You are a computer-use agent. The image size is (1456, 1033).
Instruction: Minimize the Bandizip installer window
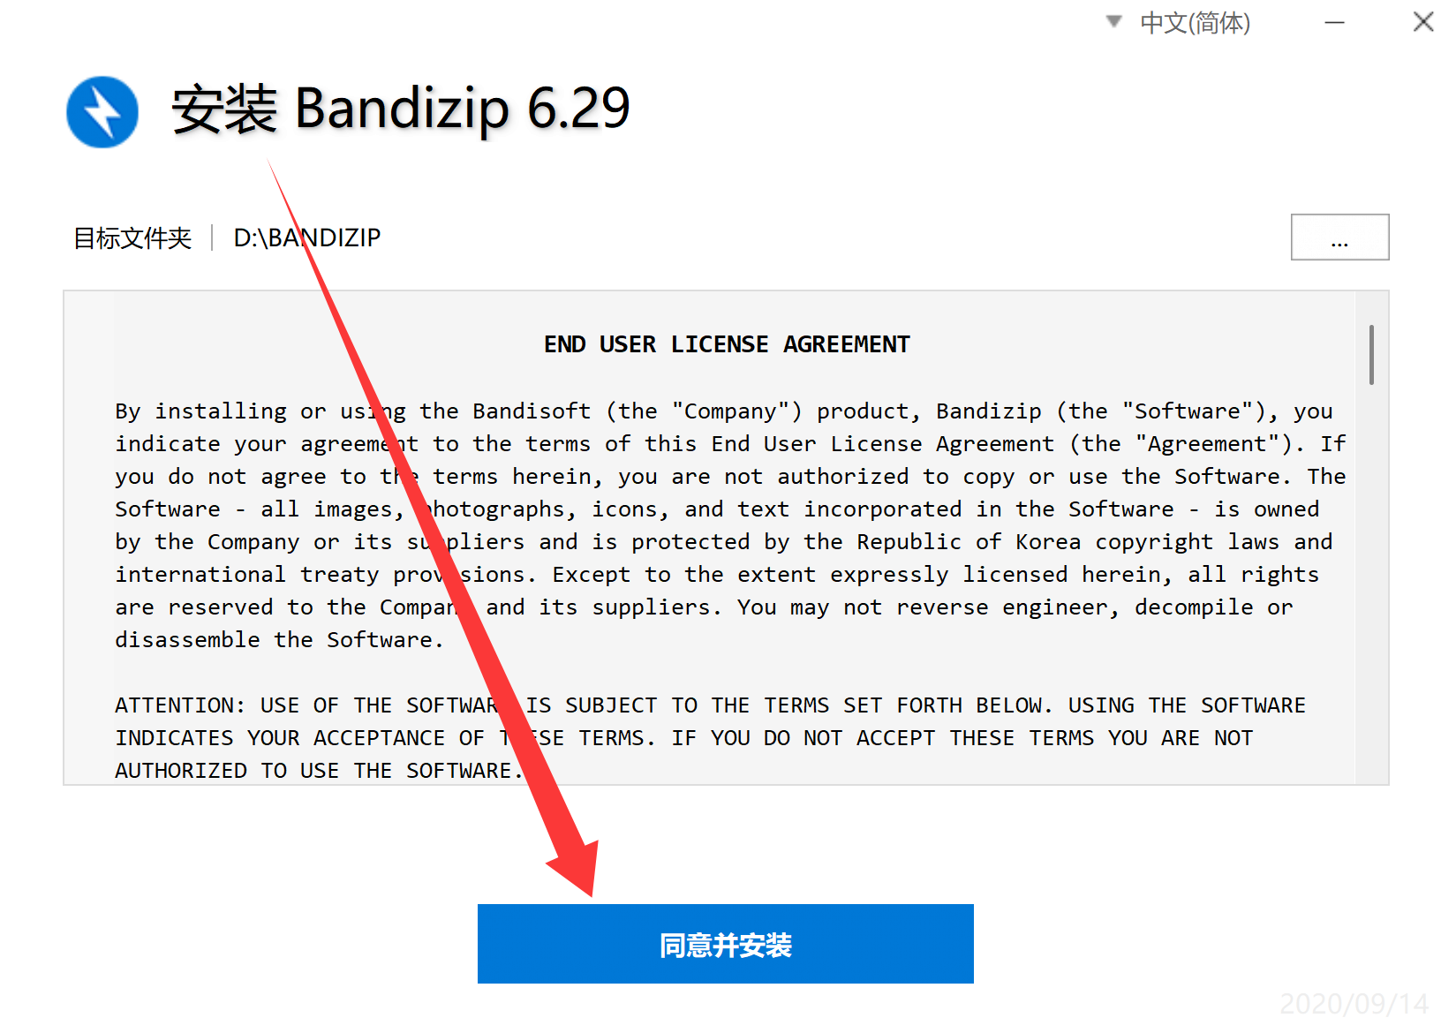(1334, 23)
